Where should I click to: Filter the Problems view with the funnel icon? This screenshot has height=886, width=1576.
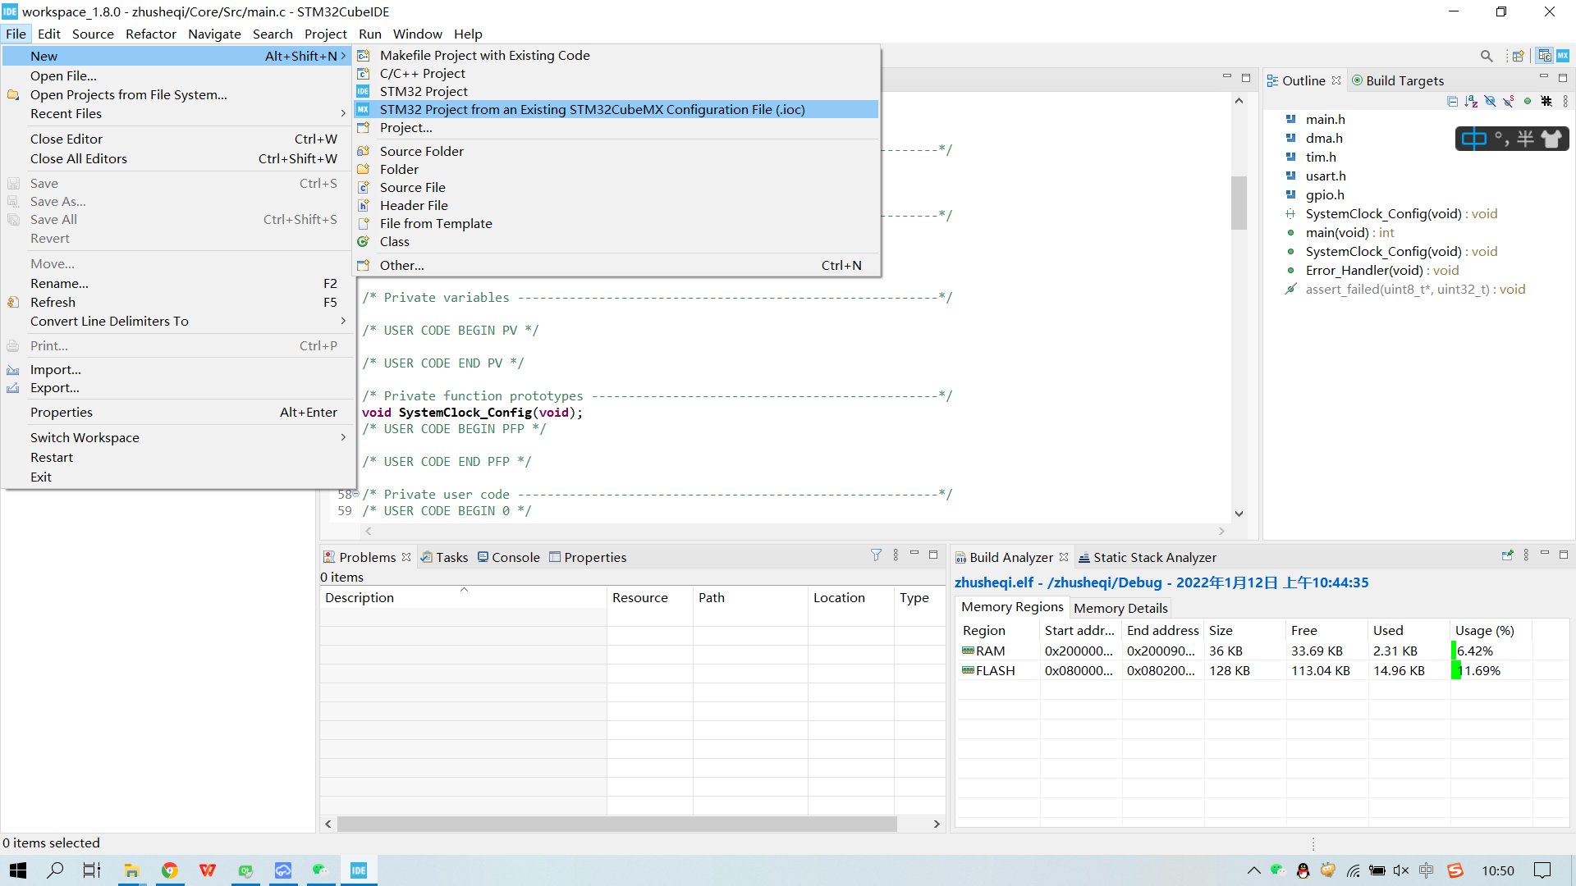(x=876, y=555)
